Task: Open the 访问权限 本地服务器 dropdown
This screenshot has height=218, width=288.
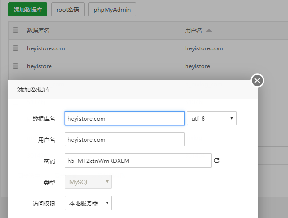Action: click(88, 203)
